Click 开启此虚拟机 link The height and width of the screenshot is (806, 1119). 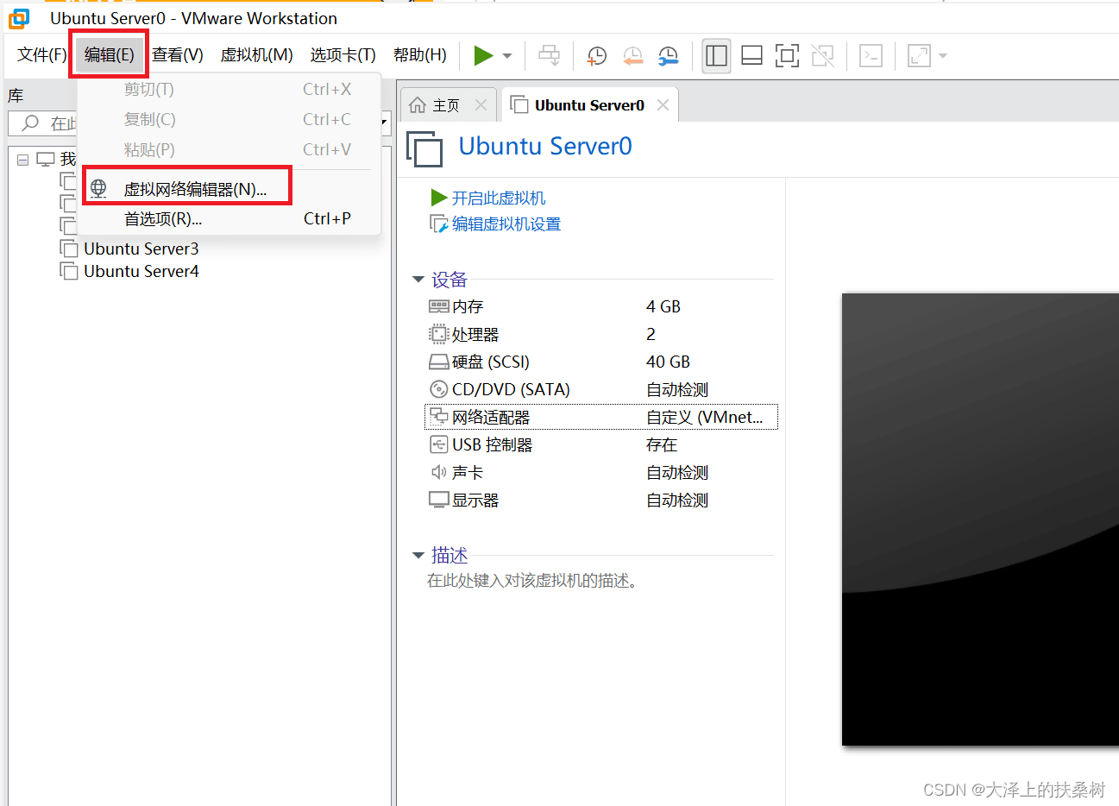tap(499, 198)
